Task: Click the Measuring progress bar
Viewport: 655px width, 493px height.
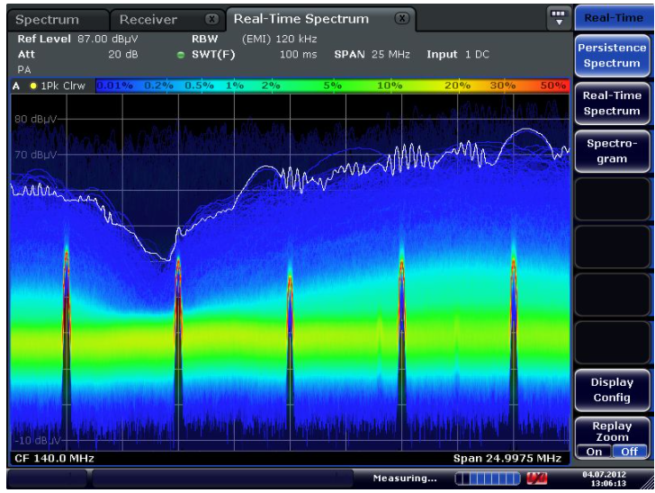Action: tap(488, 479)
